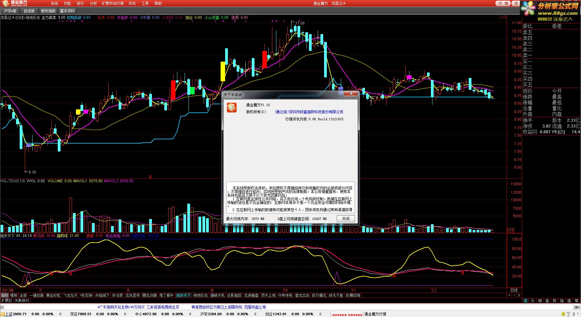Open the 粤港澳自贸区方案 news headline
Image resolution: width=581 pixels, height=317 pixels.
click(228, 307)
